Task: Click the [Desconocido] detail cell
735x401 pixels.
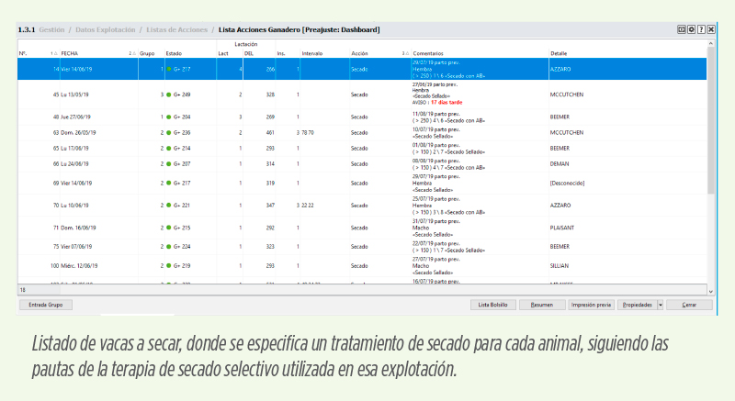Action: pos(567,183)
